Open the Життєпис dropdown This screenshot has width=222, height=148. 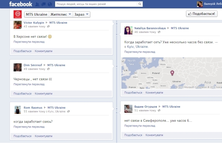[61, 14]
